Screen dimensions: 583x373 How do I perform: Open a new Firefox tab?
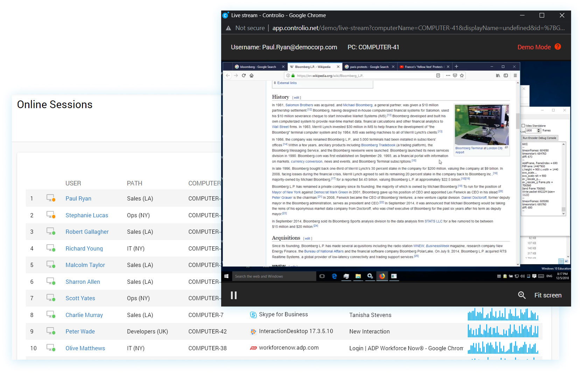point(456,66)
